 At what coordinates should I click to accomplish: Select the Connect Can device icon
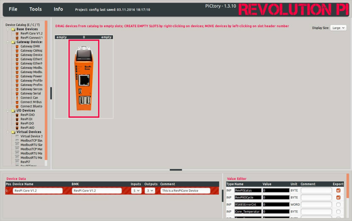(x=17, y=98)
